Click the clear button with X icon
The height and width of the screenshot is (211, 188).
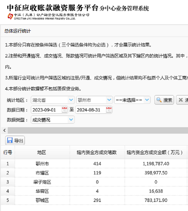pos(182,100)
